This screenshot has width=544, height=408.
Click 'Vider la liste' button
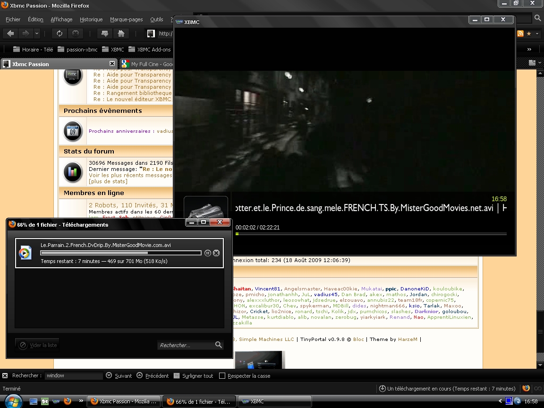click(x=37, y=345)
